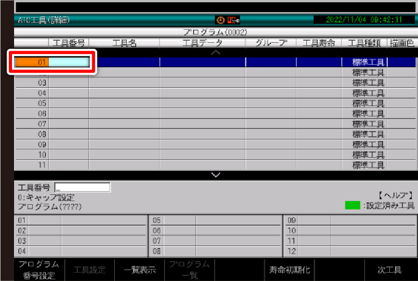Screen dimensions: 418x281
Task: Click the 工具番号 input field
Action: [82, 188]
